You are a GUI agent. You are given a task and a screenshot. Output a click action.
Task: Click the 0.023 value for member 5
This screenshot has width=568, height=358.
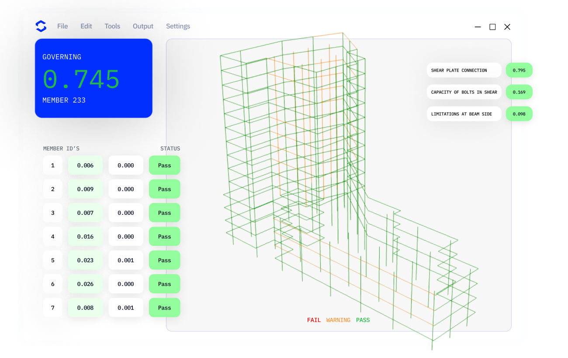pos(85,260)
